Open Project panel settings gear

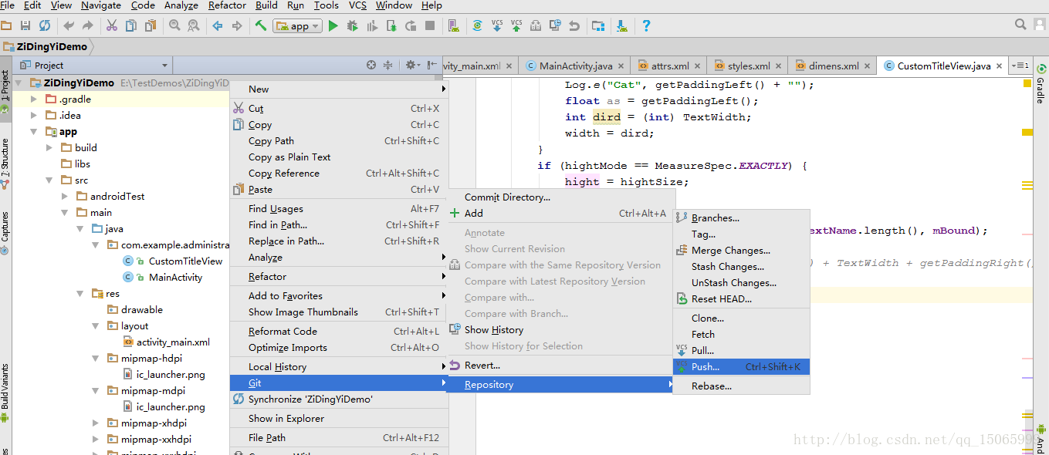coord(412,66)
